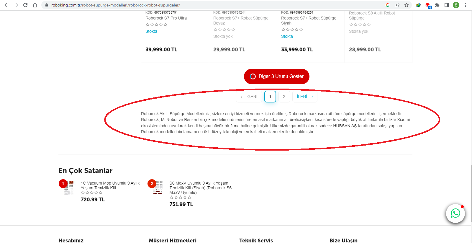The height and width of the screenshot is (243, 472).
Task: Reload the current page
Action: pos(25,5)
